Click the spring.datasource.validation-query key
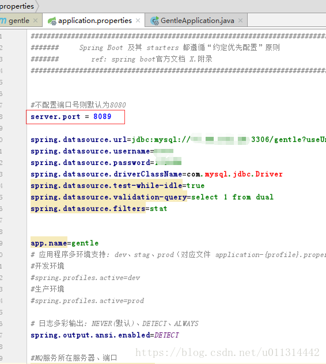 [x=109, y=197]
